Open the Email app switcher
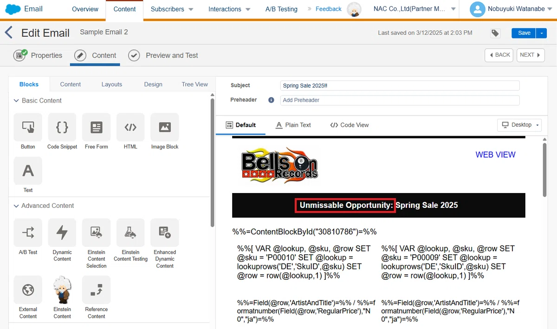557x329 pixels. point(33,9)
